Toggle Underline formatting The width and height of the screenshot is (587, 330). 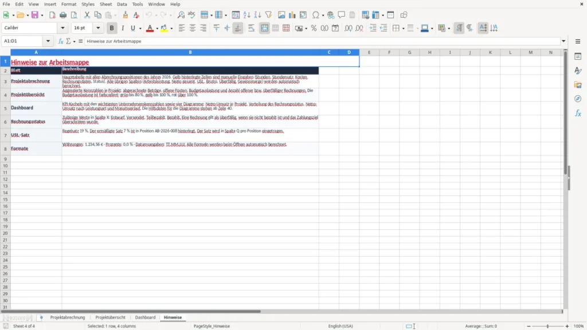click(132, 28)
